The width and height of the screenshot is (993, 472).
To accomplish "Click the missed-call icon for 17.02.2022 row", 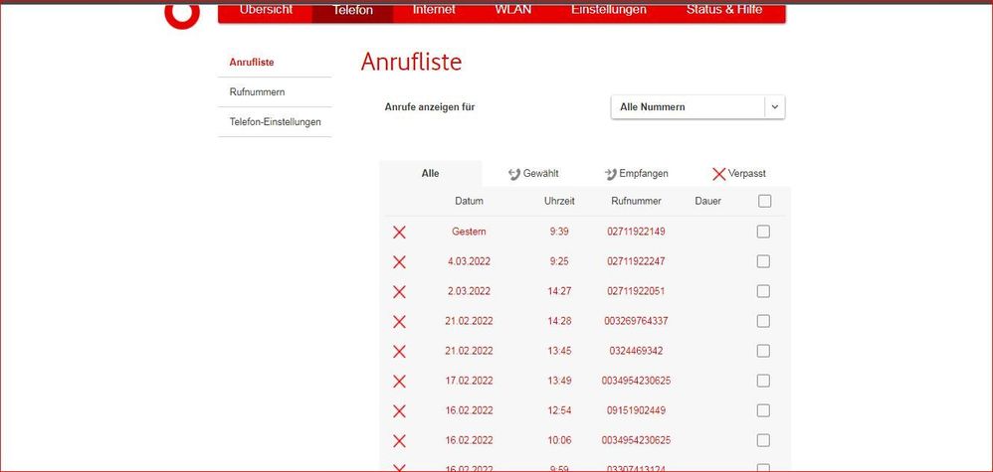I will coord(399,381).
